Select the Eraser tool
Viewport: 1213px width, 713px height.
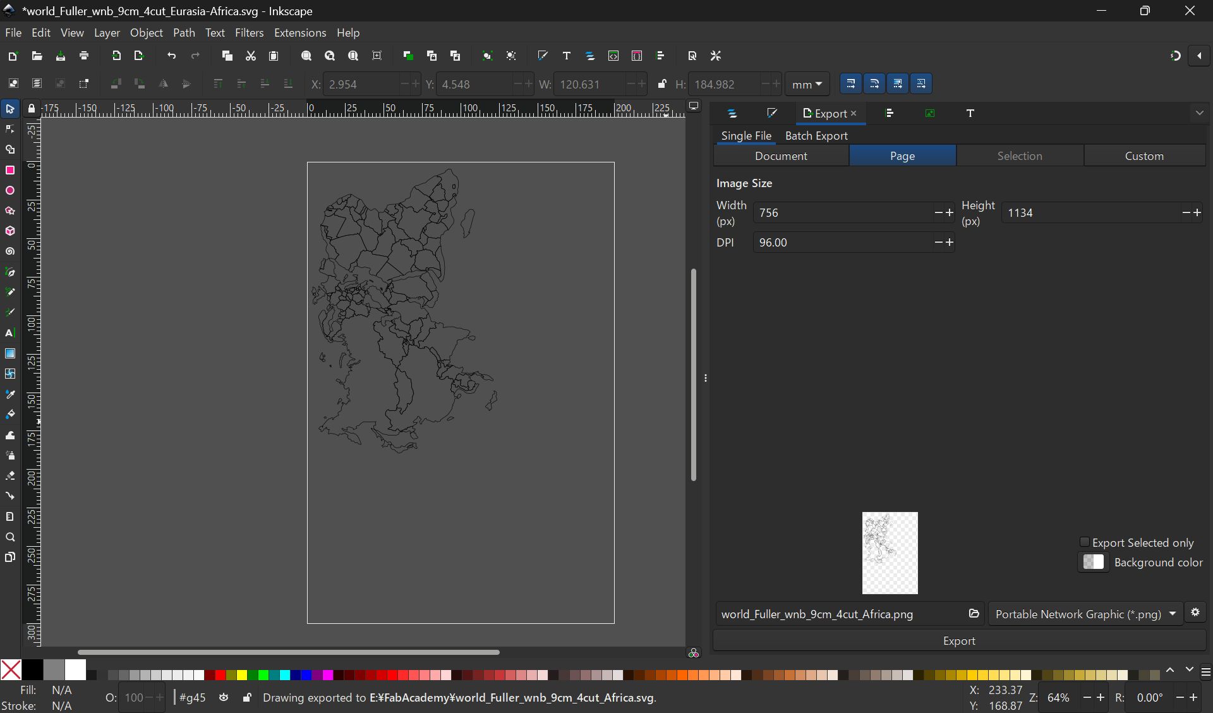point(10,476)
